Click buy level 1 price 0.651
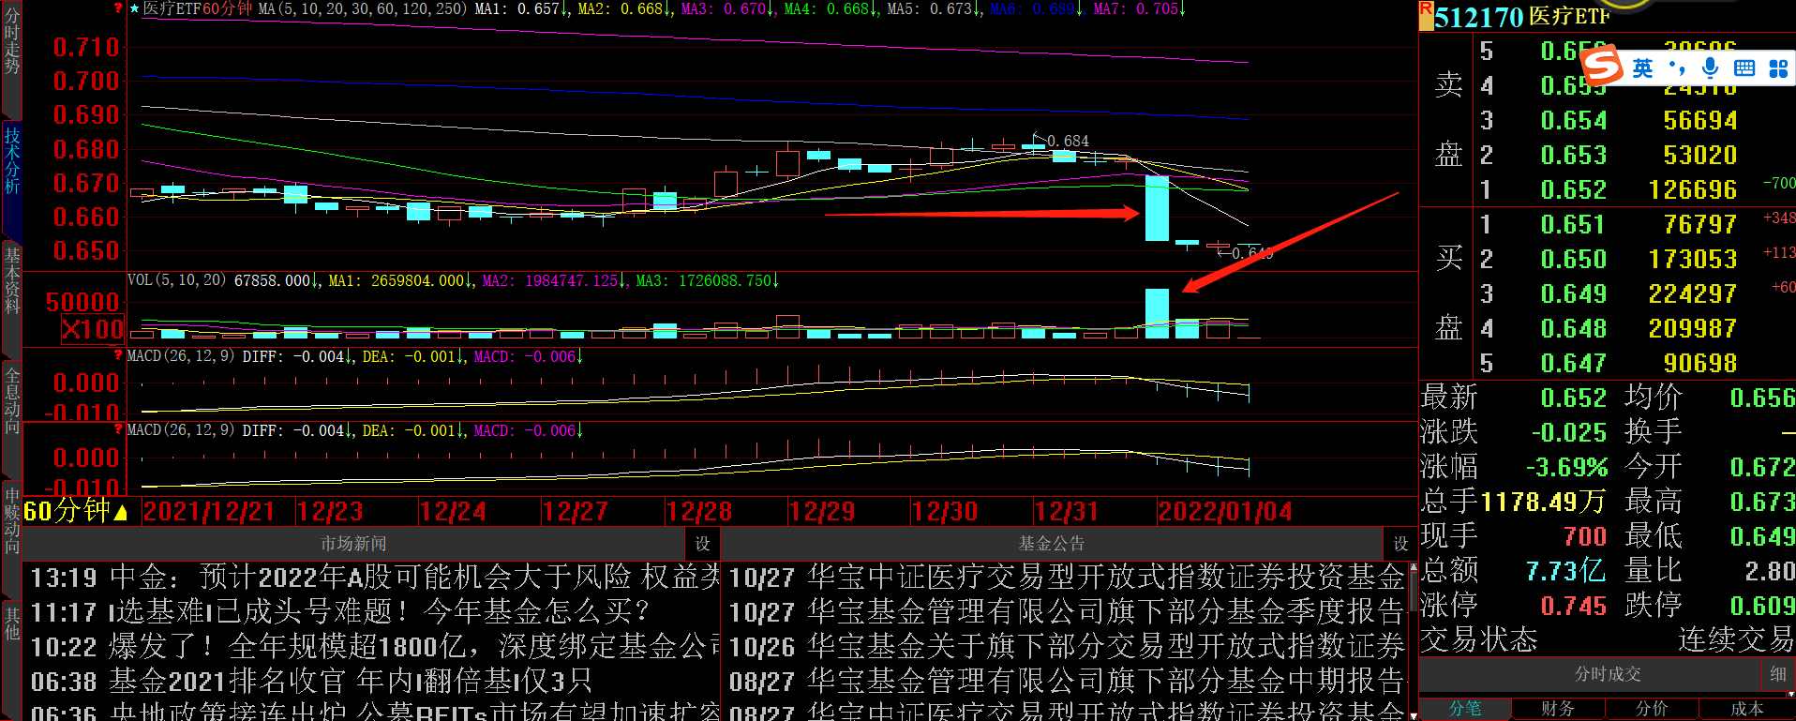Screen dimensions: 1796x721 [1574, 225]
